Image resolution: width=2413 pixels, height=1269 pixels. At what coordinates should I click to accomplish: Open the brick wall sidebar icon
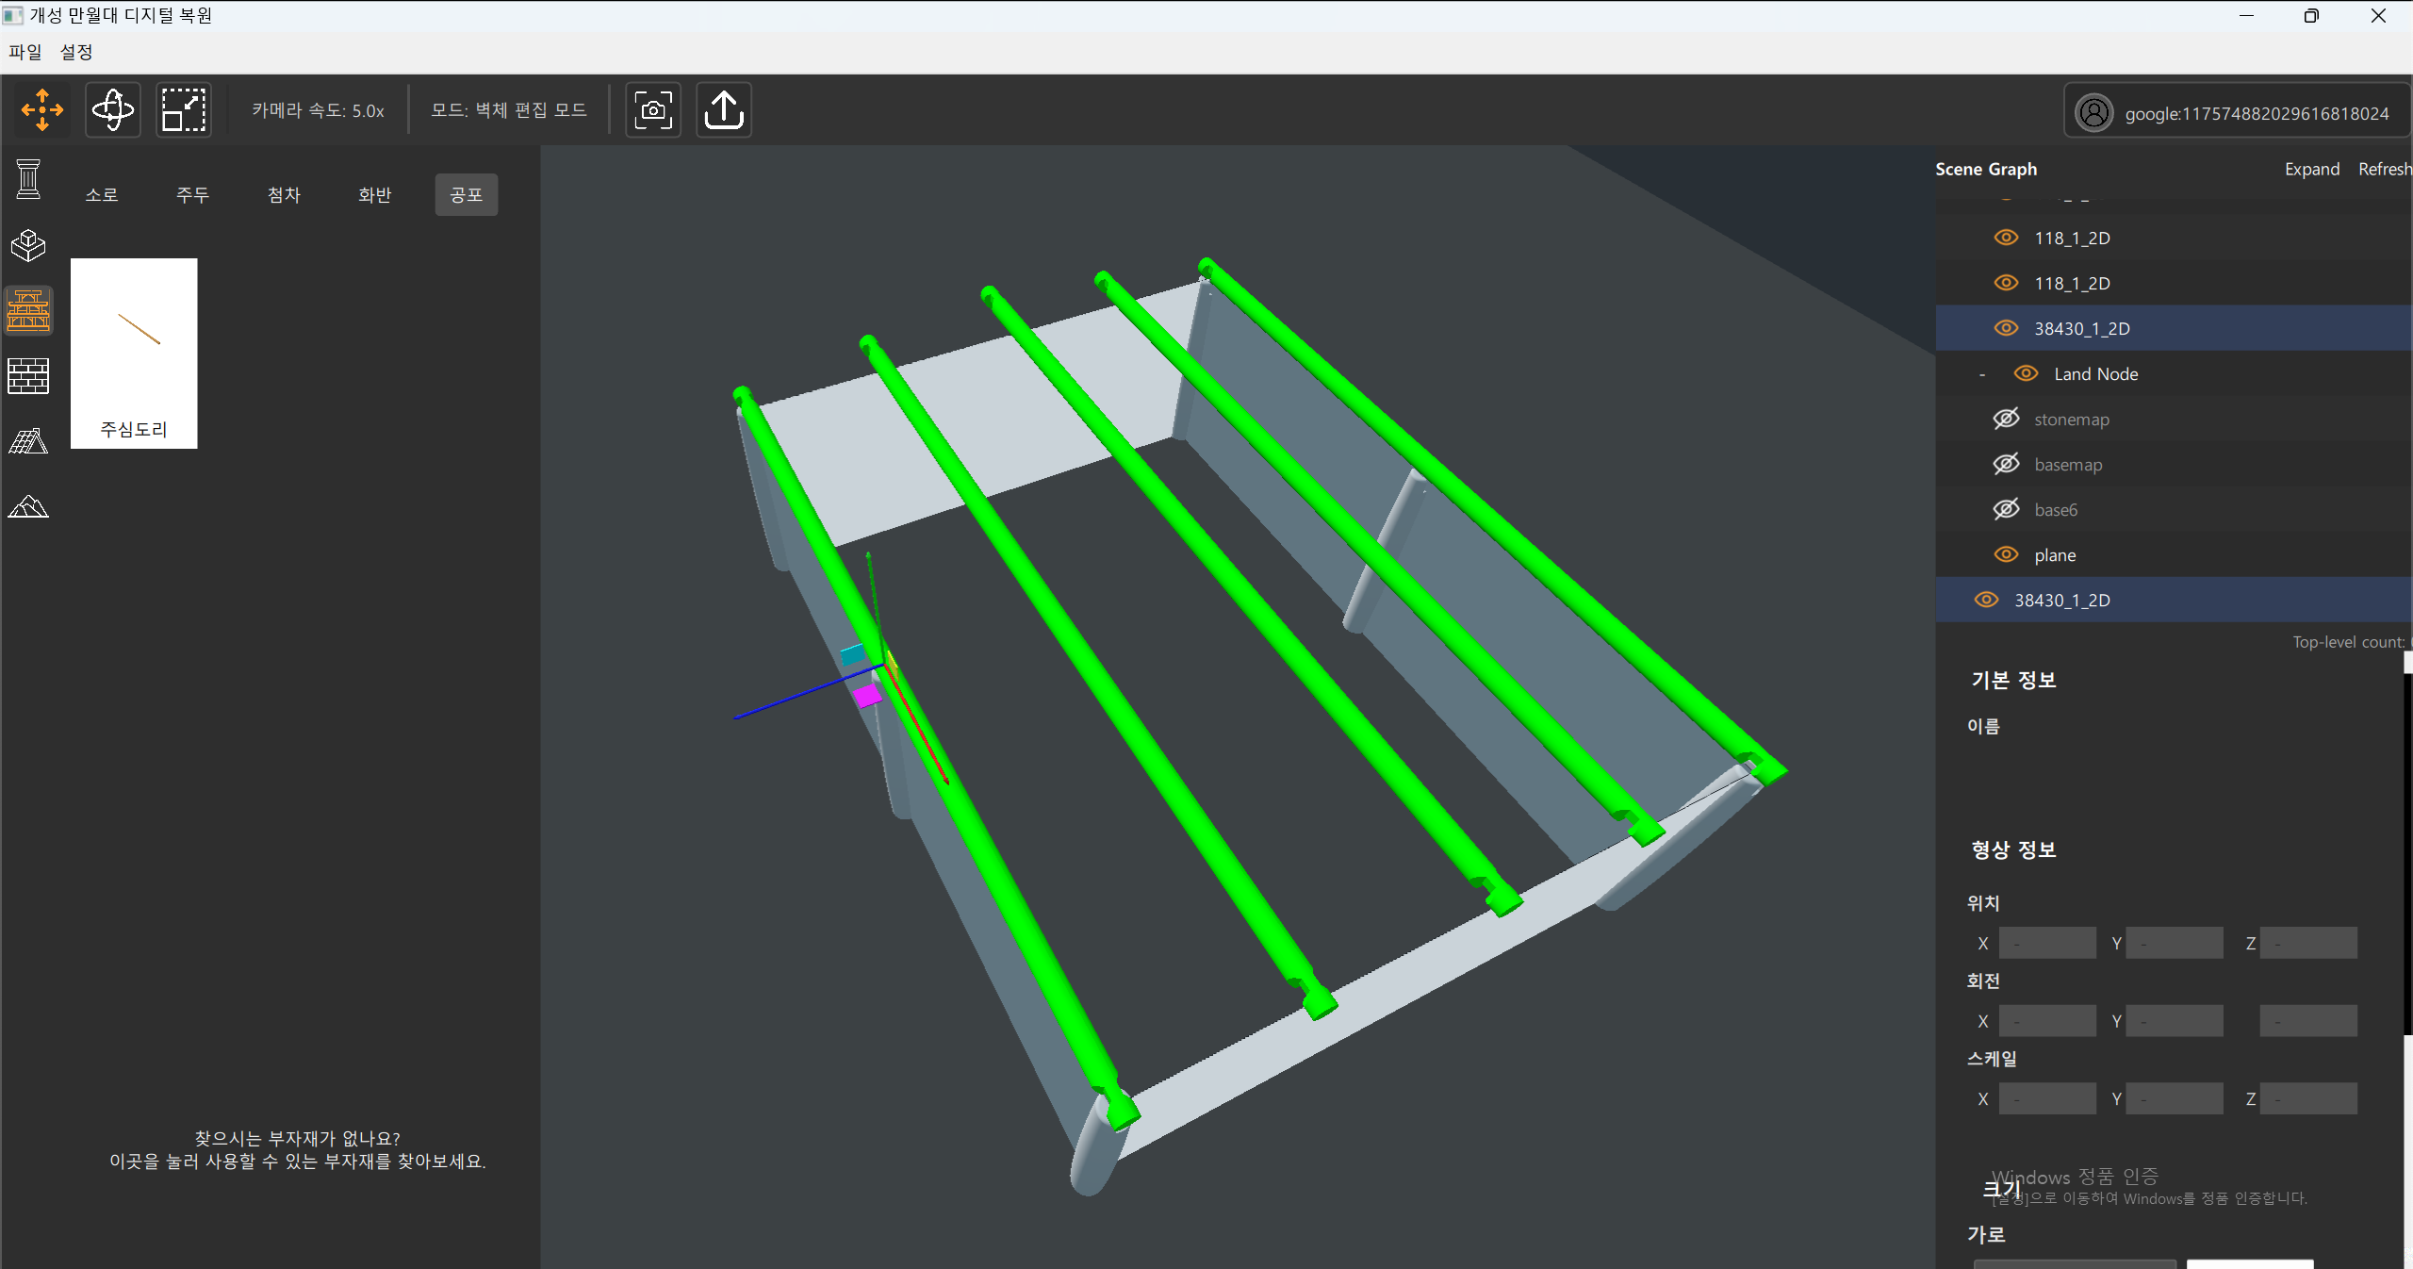pyautogui.click(x=28, y=376)
